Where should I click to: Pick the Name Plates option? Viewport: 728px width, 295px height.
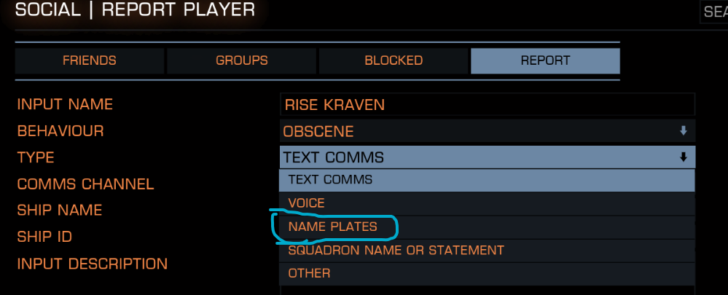pyautogui.click(x=332, y=227)
